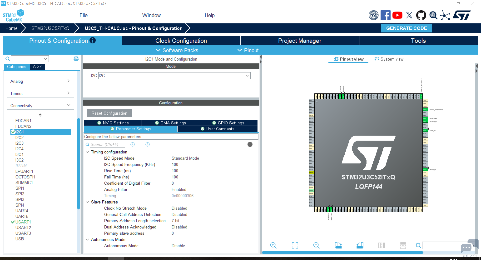
Task: Open the NVIC Settings tab
Action: point(113,123)
